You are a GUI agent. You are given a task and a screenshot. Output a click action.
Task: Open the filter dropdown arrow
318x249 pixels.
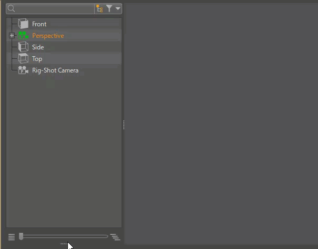click(118, 8)
